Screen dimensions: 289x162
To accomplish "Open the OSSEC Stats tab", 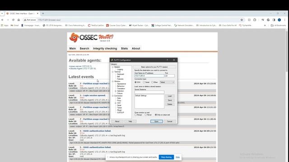I will pyautogui.click(x=125, y=49).
